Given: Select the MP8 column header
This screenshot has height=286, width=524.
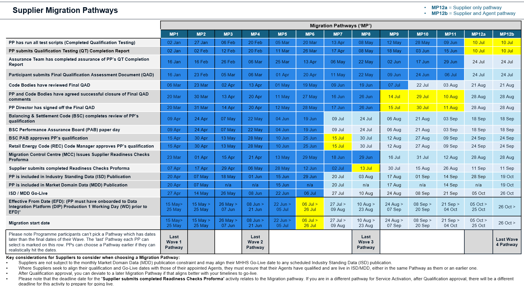Looking at the screenshot, I should [x=366, y=34].
